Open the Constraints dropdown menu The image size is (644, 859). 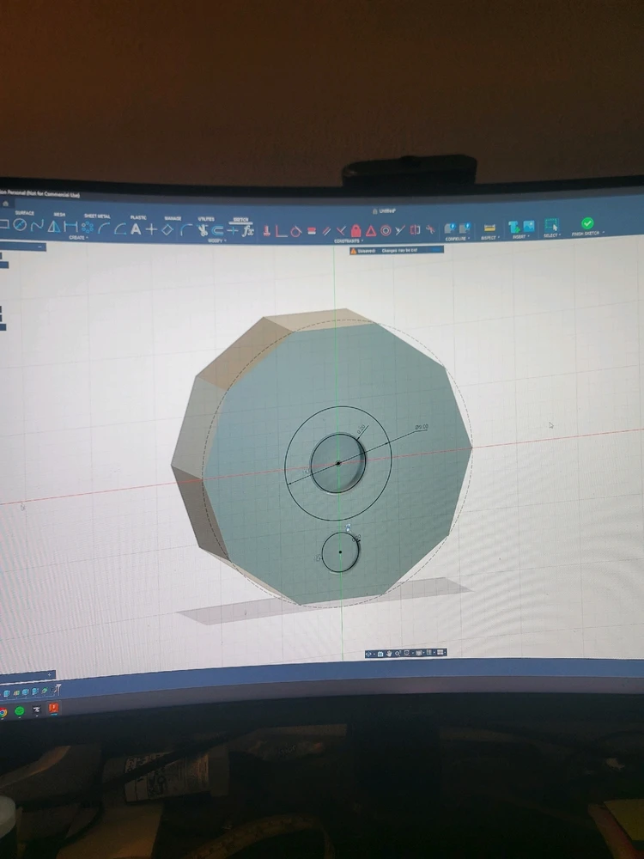(348, 241)
